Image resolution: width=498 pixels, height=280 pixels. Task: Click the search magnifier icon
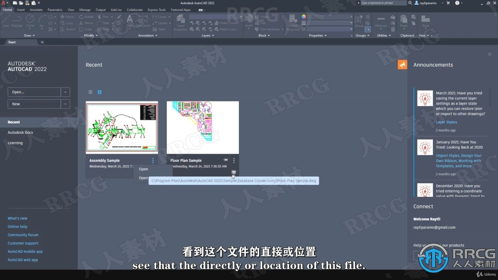click(x=410, y=3)
